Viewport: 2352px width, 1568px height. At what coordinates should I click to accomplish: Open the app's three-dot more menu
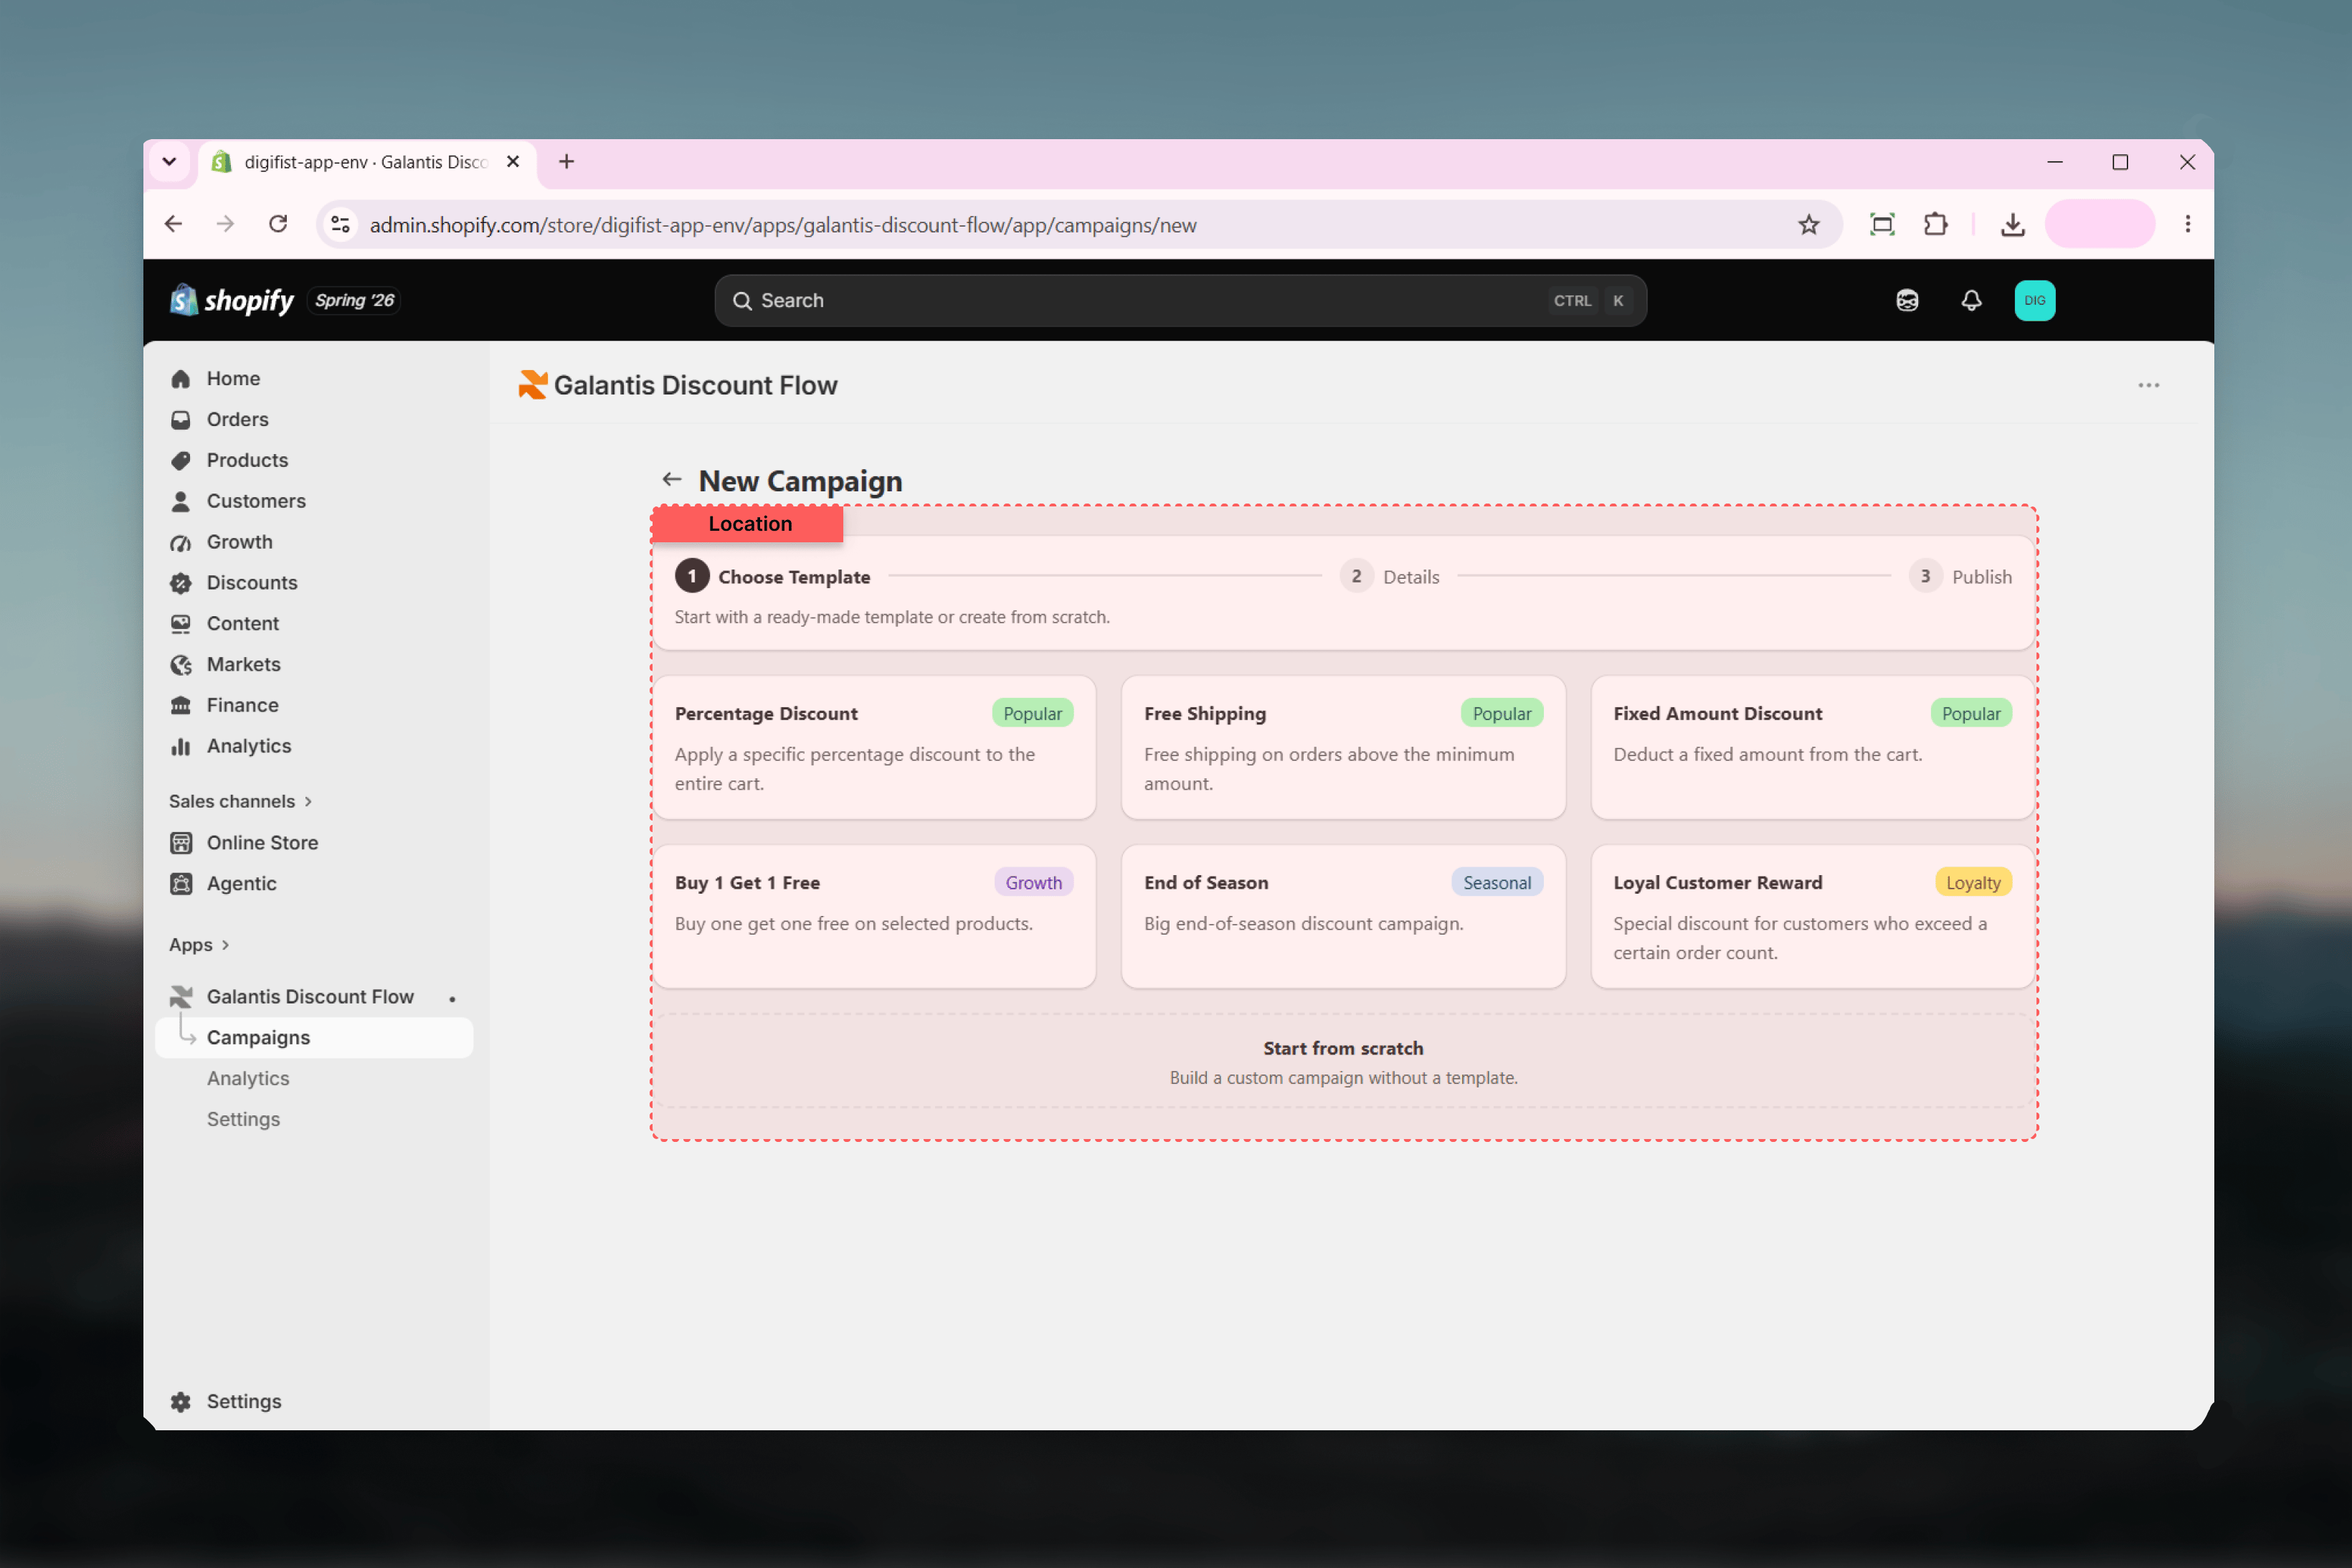pyautogui.click(x=2149, y=385)
